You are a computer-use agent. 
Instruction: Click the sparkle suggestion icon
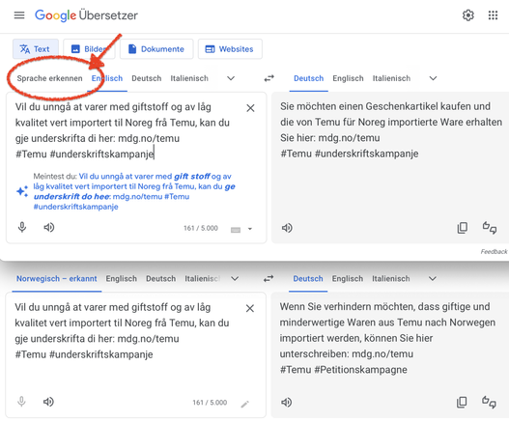22,191
